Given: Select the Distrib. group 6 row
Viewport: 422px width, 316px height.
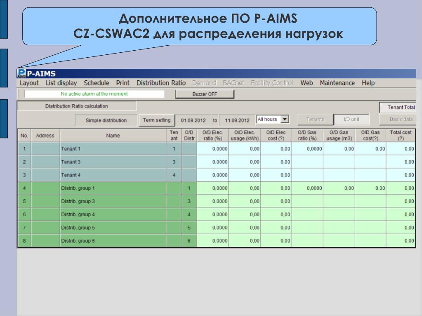Looking at the screenshot, I should click(x=113, y=241).
